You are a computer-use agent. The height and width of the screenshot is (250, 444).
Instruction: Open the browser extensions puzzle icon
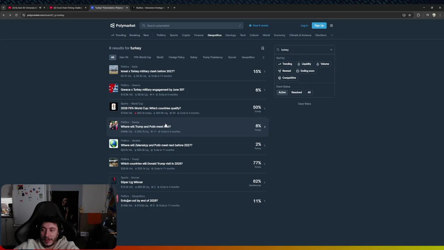418,15
